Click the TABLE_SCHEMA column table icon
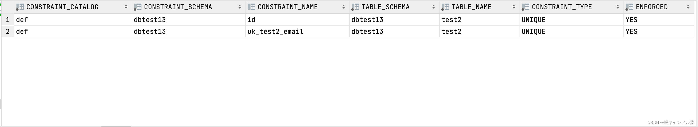Viewport: 698px width, 127px height. (x=355, y=7)
